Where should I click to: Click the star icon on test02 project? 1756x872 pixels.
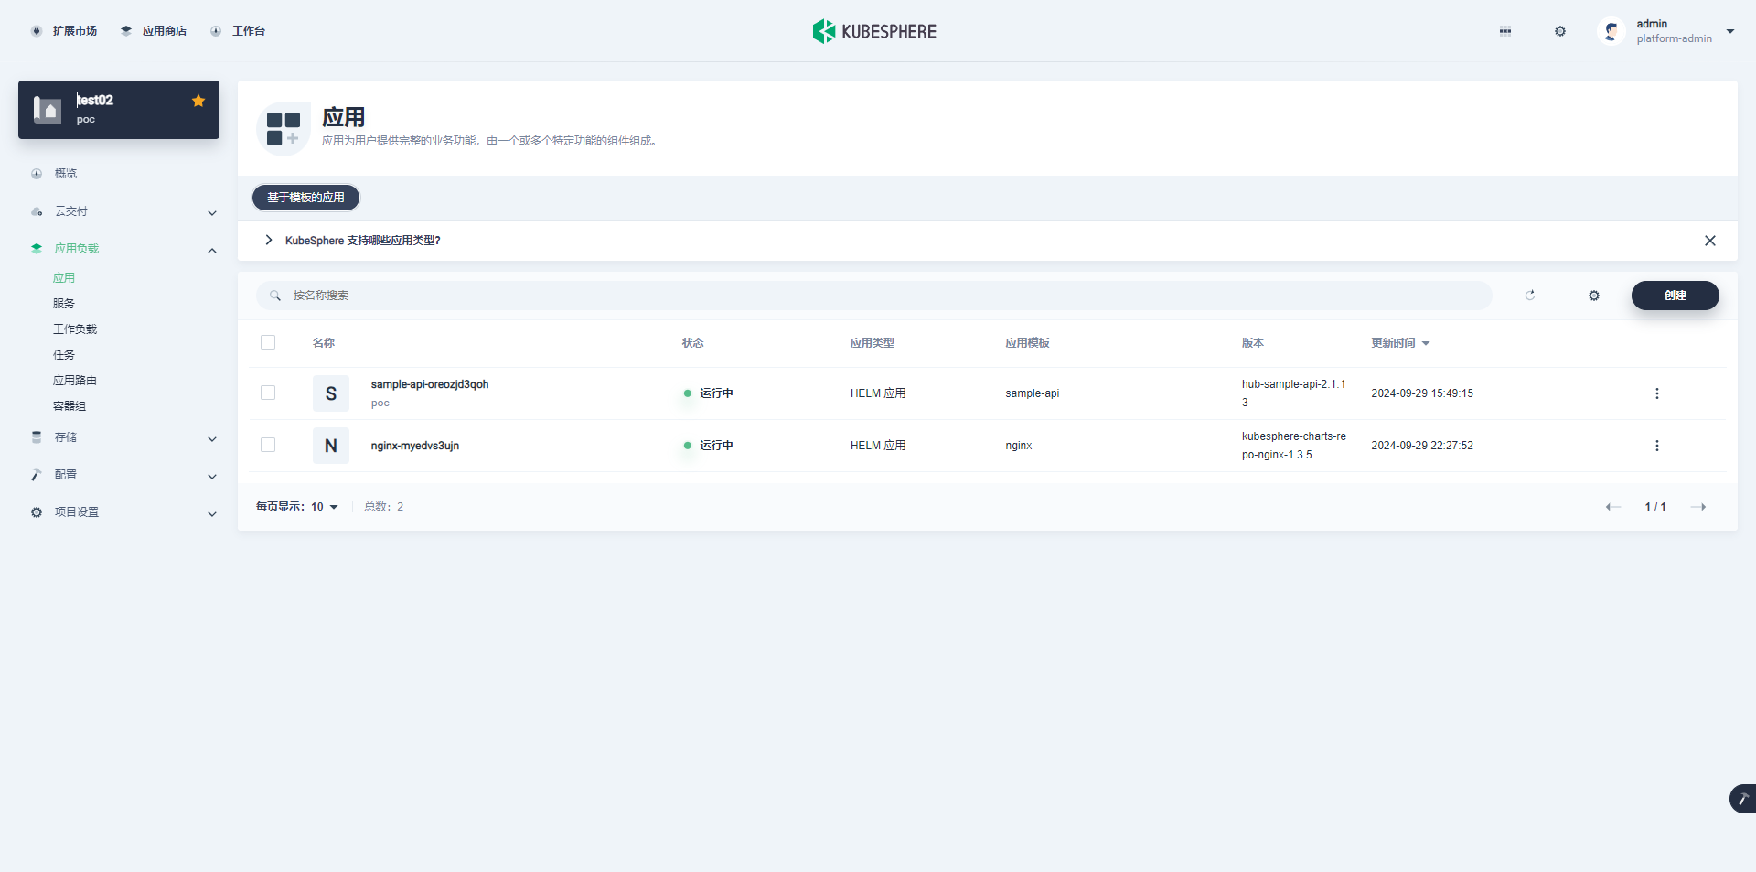[x=198, y=101]
